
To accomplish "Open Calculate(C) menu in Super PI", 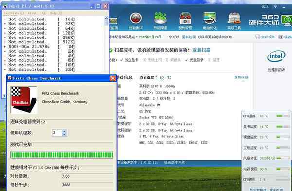I will click(14, 13).
